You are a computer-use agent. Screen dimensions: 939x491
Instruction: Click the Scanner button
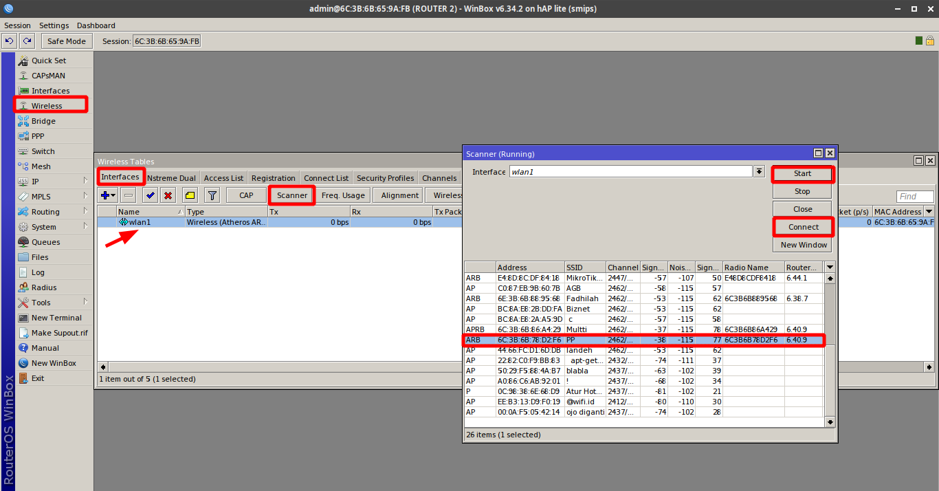point(292,195)
